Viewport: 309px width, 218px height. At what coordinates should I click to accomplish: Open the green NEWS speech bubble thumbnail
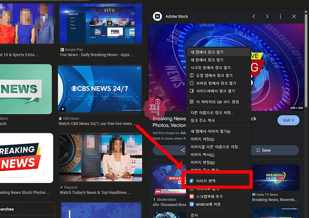click(x=26, y=89)
